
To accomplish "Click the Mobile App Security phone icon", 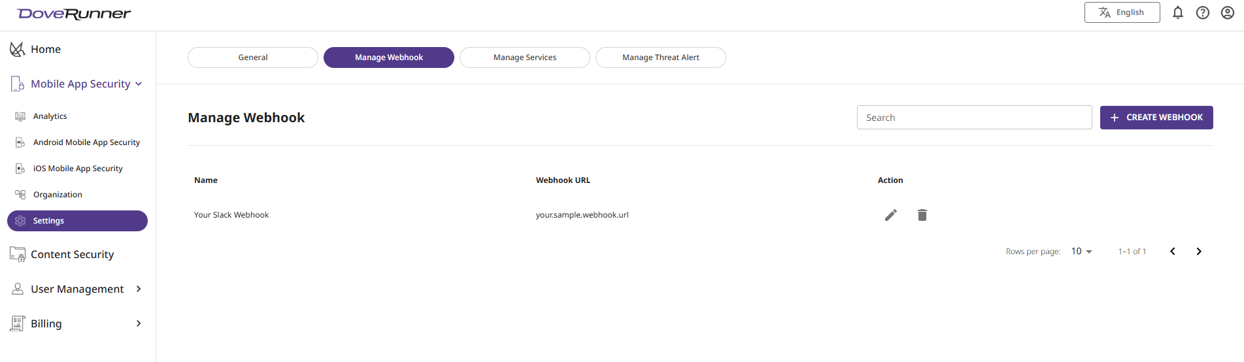I will pyautogui.click(x=18, y=84).
